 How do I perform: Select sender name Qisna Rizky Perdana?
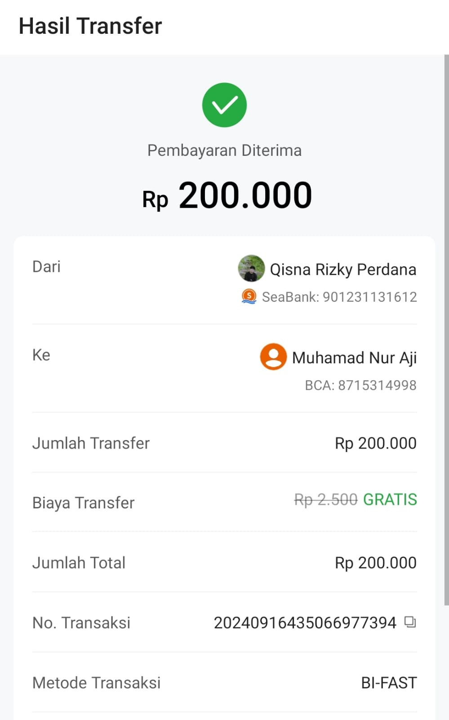342,269
